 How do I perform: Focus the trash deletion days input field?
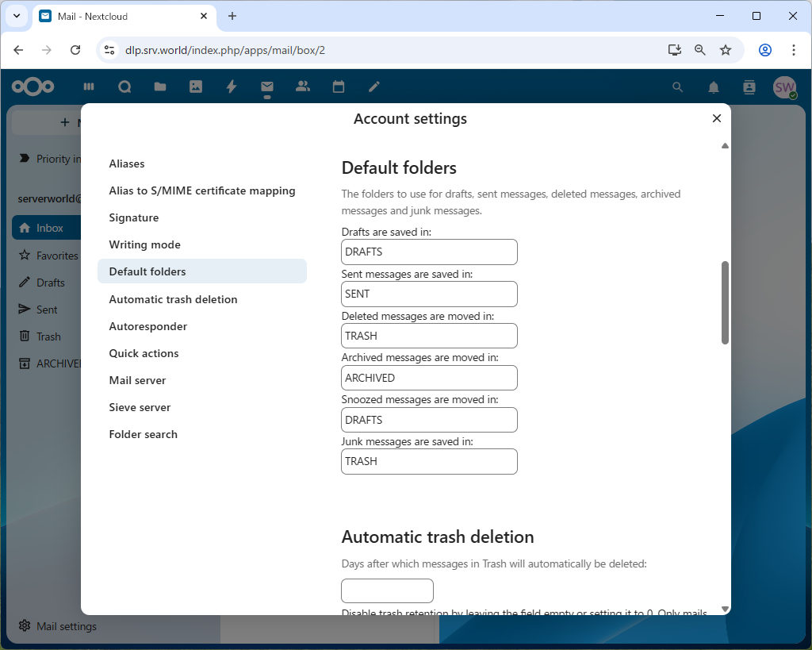387,591
